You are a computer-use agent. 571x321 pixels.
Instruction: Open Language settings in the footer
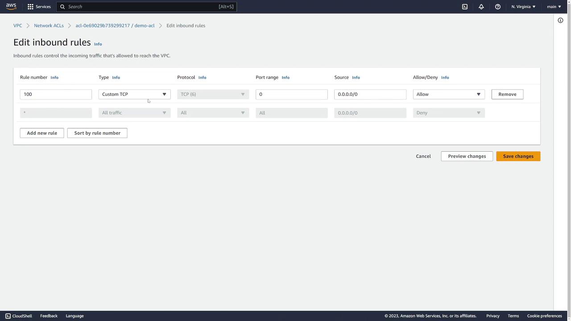click(74, 316)
